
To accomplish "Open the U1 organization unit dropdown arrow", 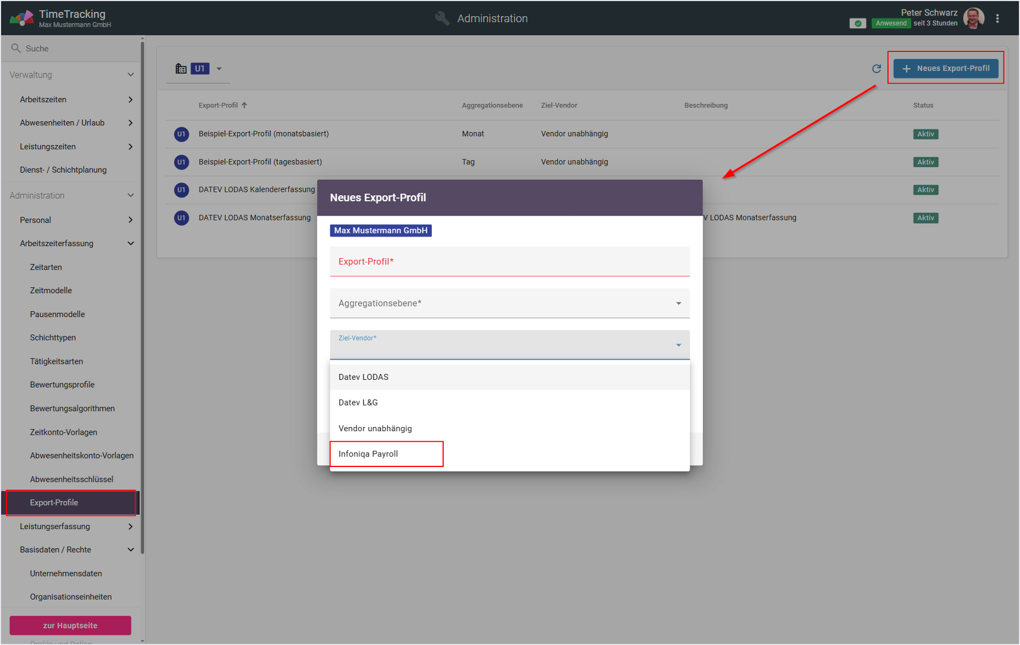I will click(x=219, y=69).
